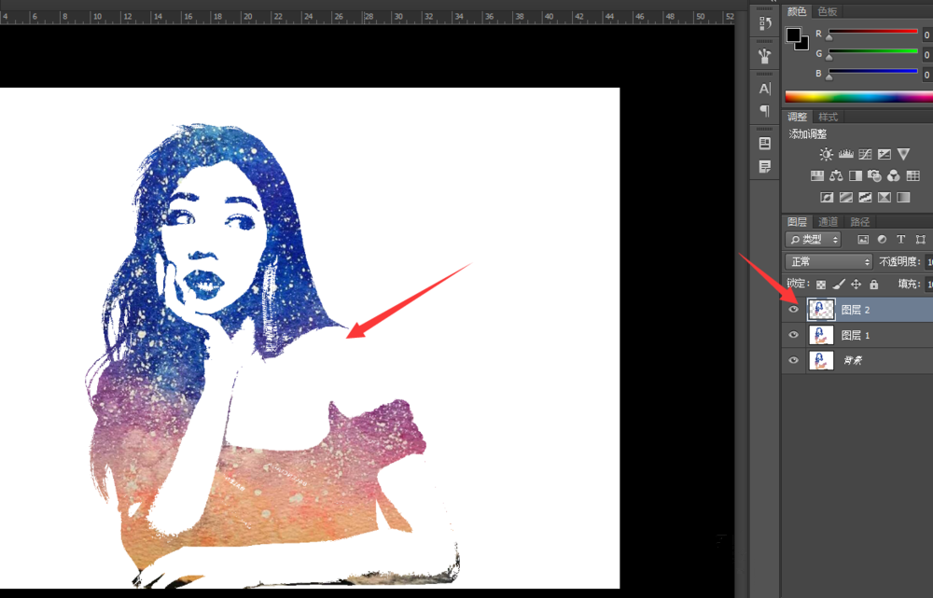Toggle lock transparent pixels
Image resolution: width=933 pixels, height=598 pixels.
[821, 285]
